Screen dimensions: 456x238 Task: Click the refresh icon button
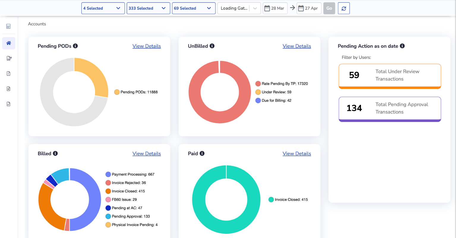click(344, 8)
